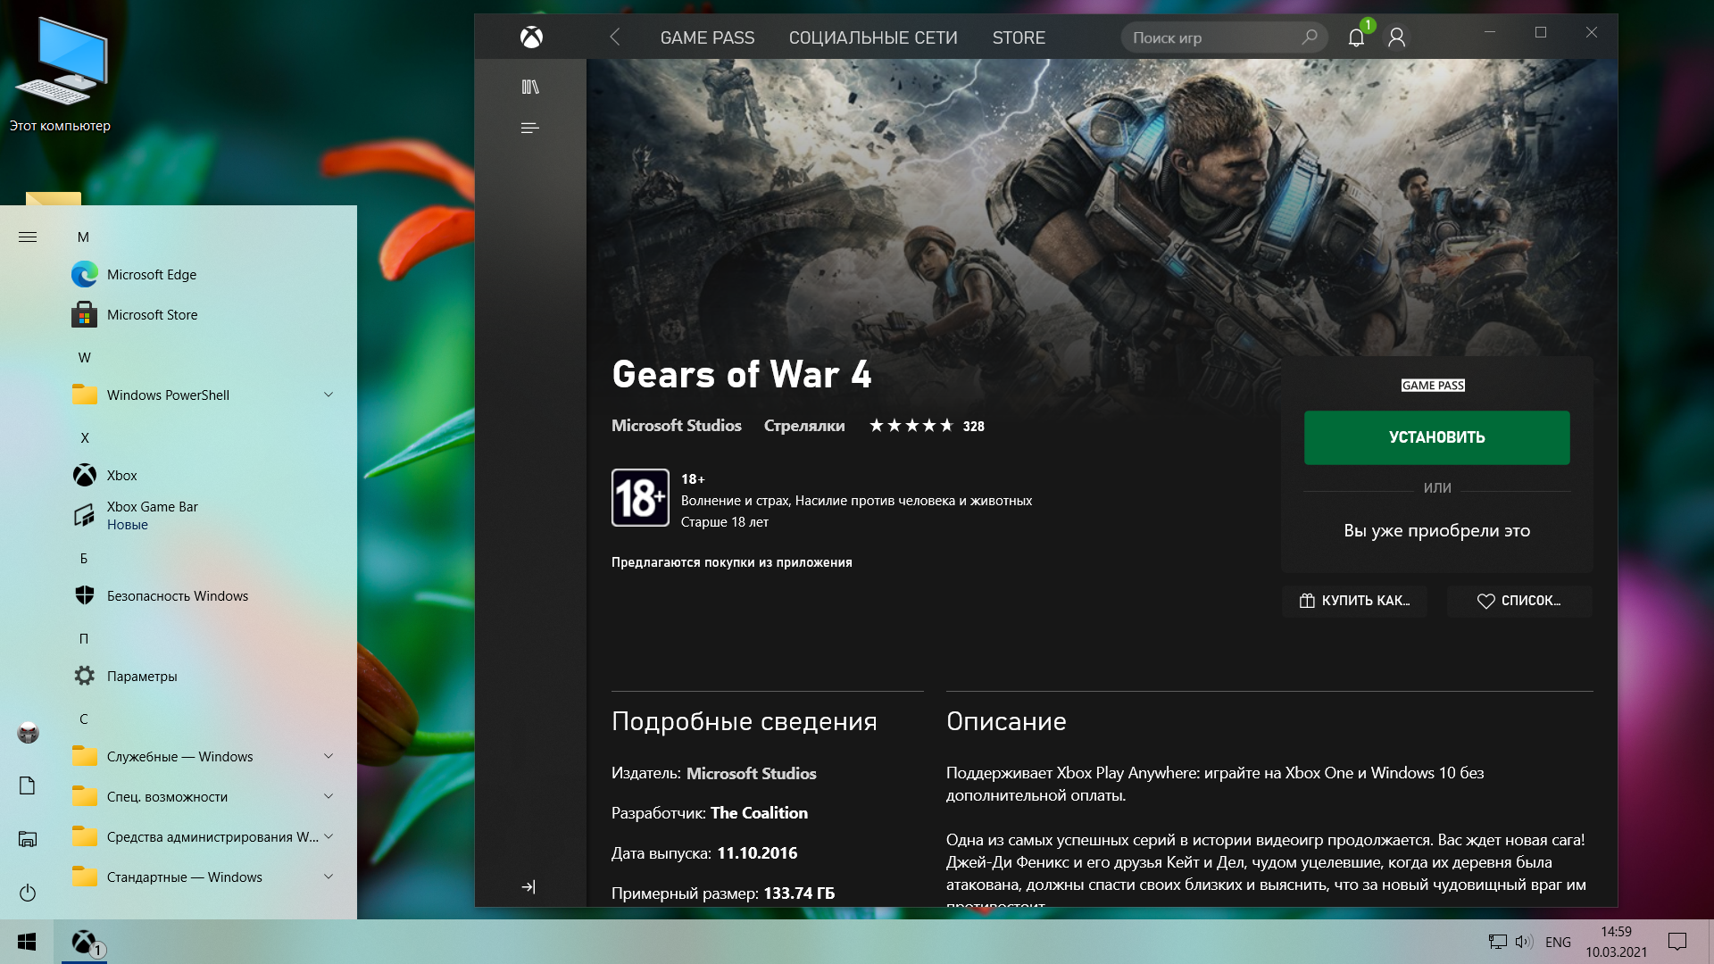1714x964 pixels.
Task: Click the Xbox logo home icon
Action: pos(531,37)
